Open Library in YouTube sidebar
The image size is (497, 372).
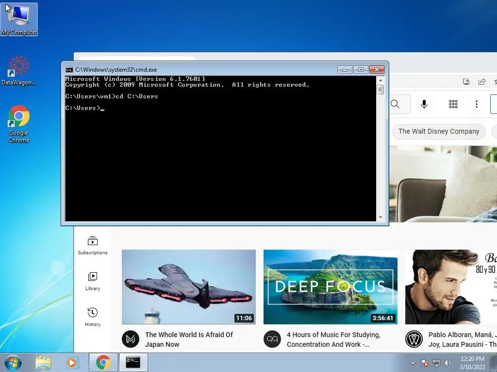[x=93, y=281]
